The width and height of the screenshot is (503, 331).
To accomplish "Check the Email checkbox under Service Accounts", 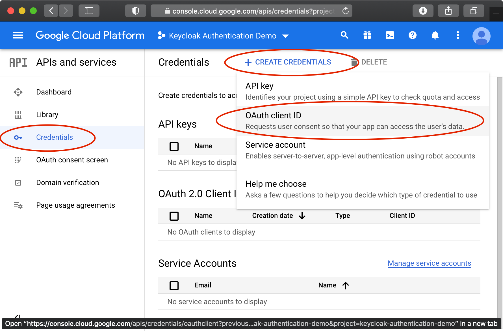I will [x=174, y=285].
